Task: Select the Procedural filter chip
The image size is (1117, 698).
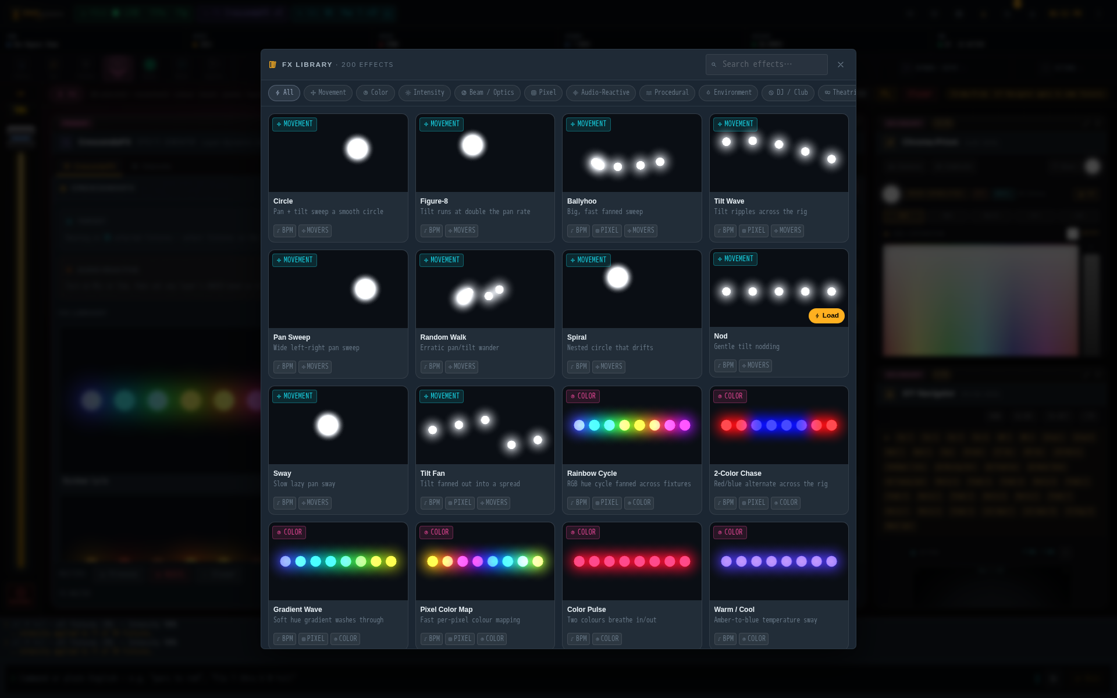Action: (667, 93)
